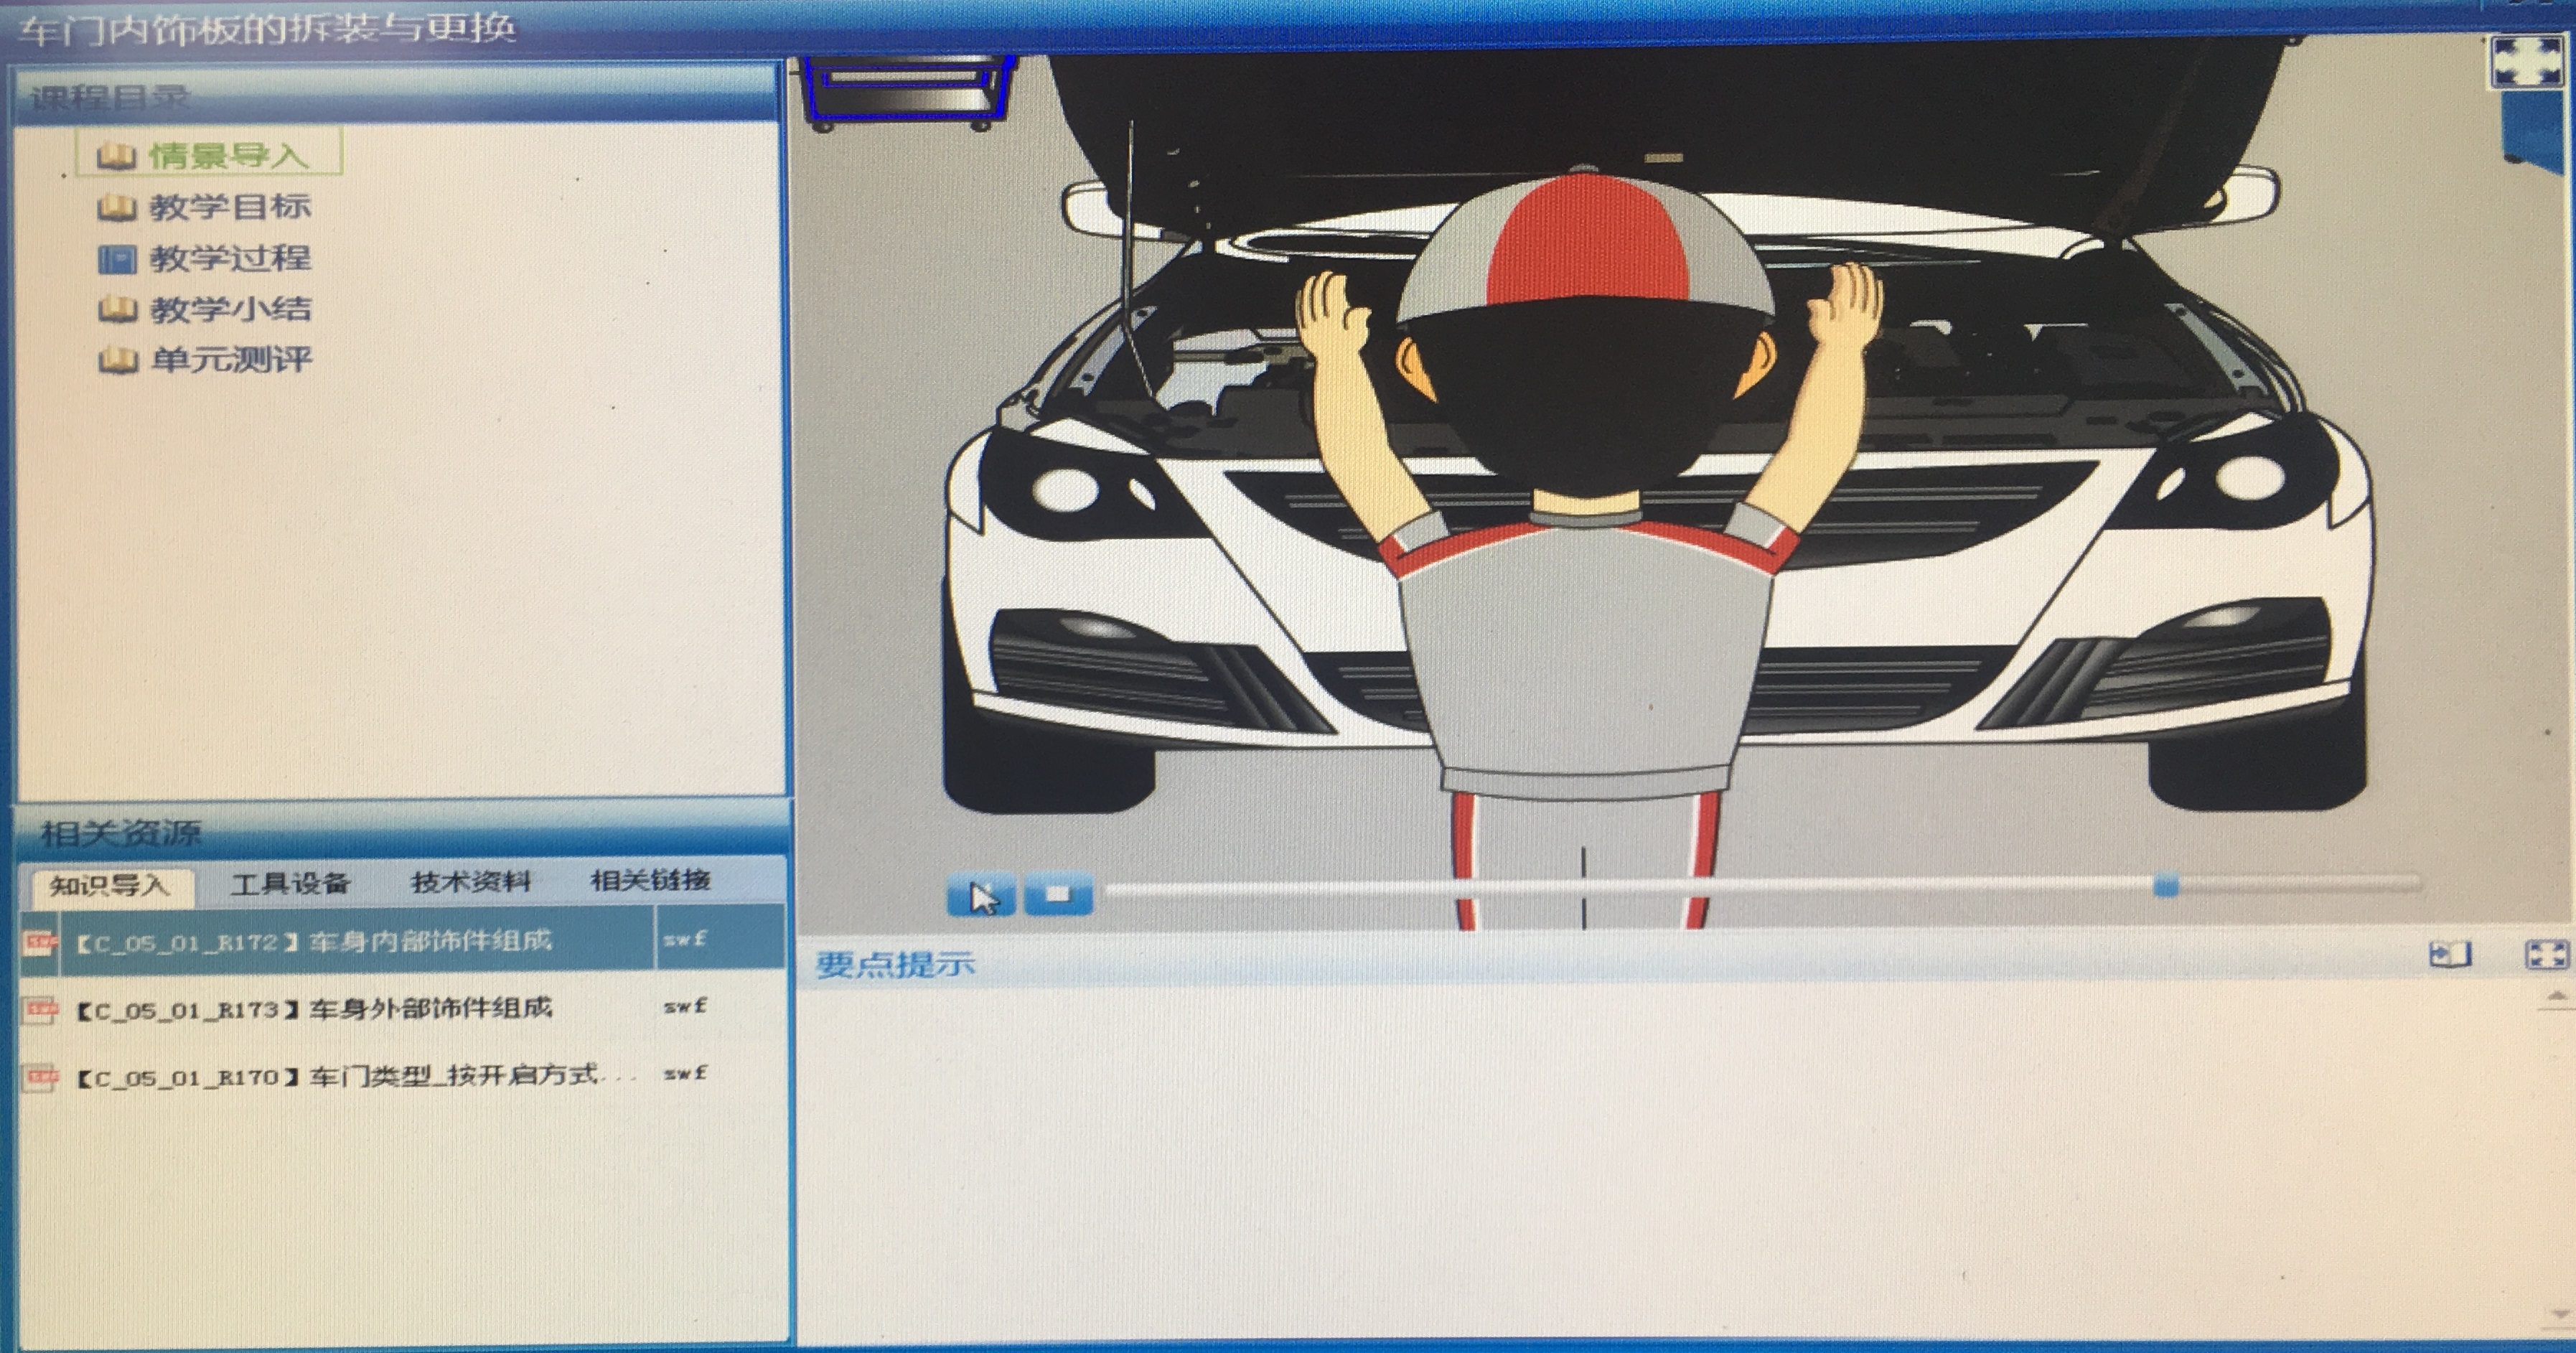This screenshot has width=2576, height=1353.
Task: Click the fullscreen icon at video top-right
Action: 2527,62
